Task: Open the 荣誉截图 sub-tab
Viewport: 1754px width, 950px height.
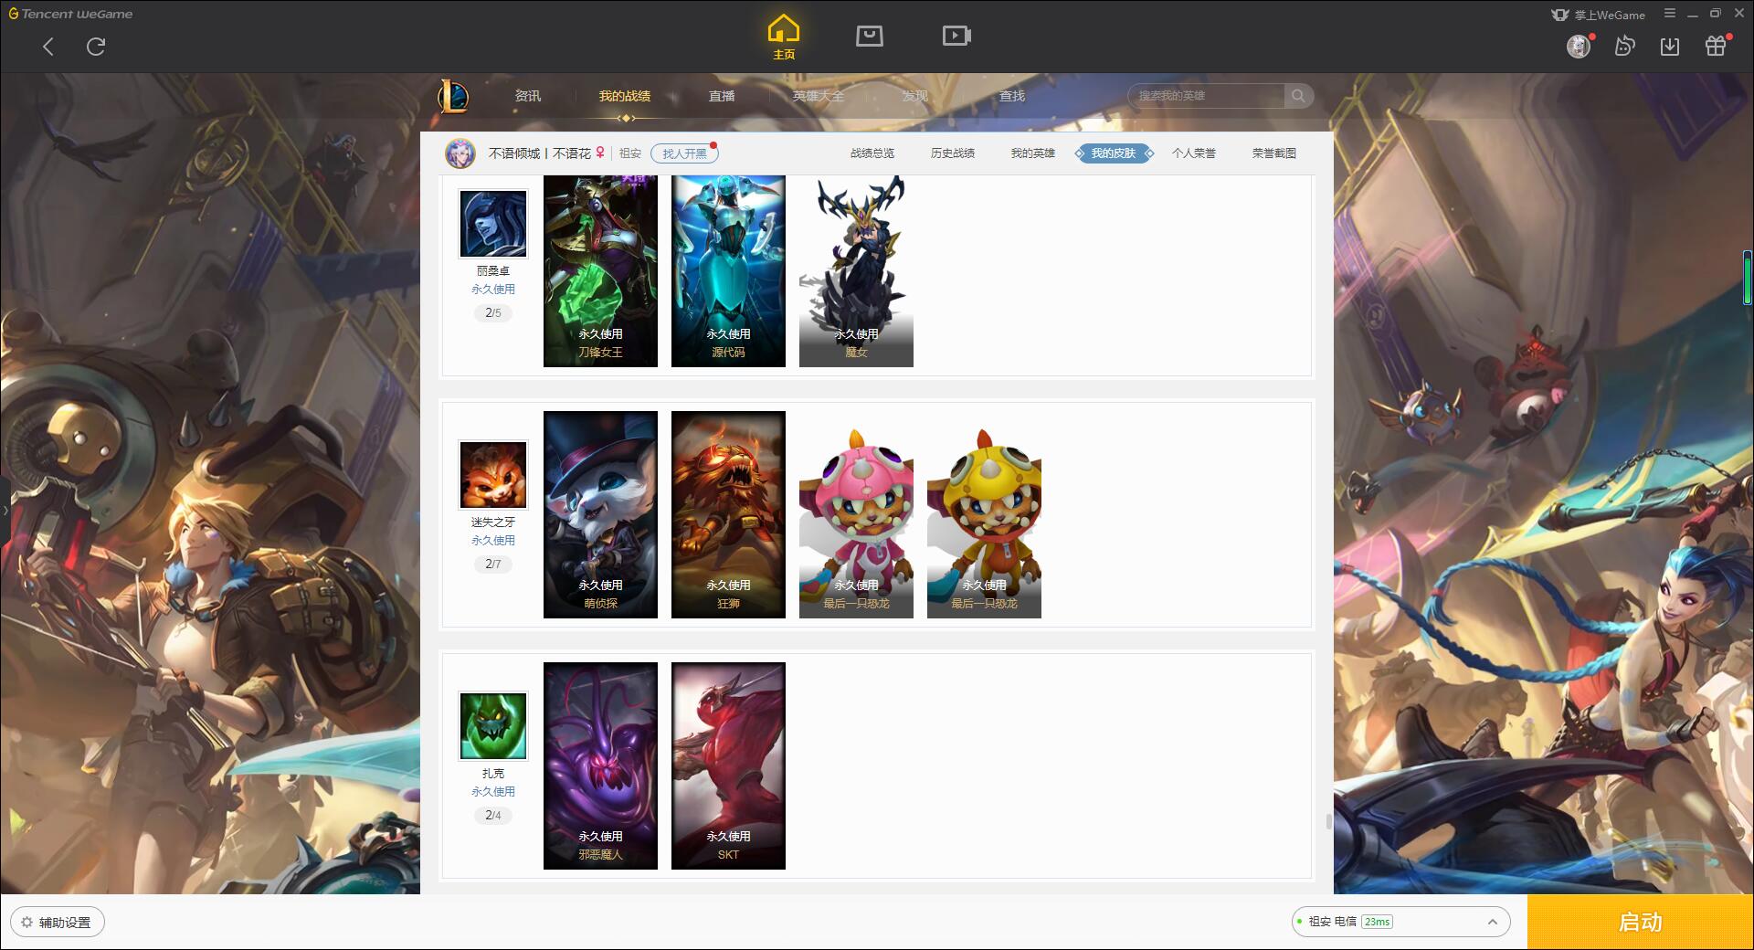Action: (x=1274, y=153)
